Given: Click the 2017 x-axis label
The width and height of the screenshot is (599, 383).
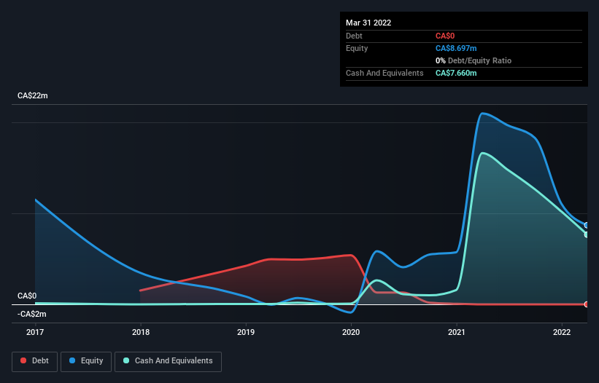Looking at the screenshot, I should click(35, 332).
